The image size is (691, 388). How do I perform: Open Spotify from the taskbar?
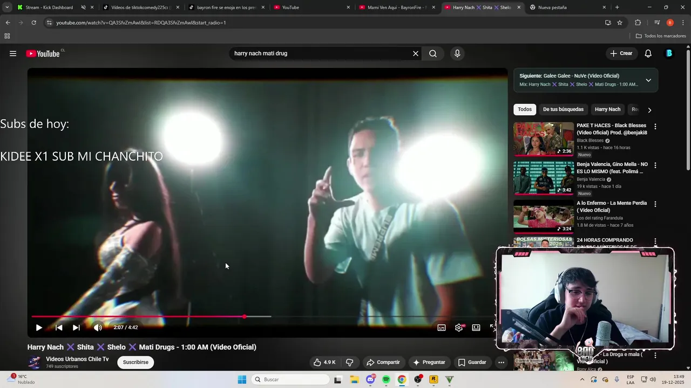click(x=386, y=379)
